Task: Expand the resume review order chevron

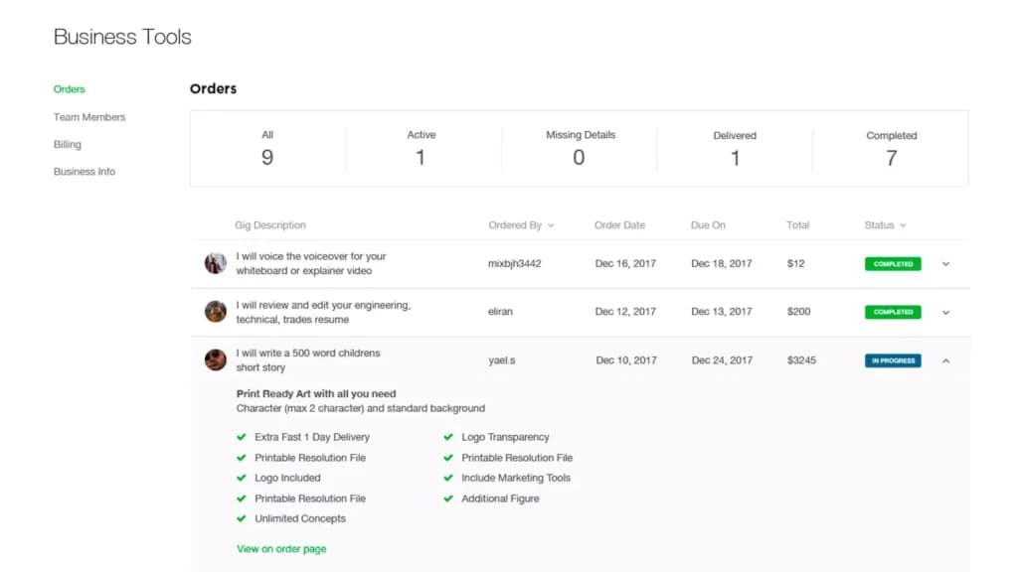Action: (946, 313)
